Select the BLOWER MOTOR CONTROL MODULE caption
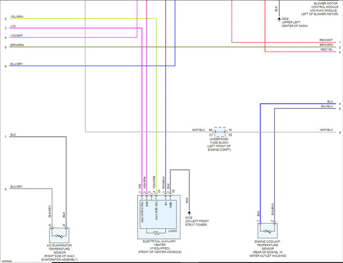The width and height of the screenshot is (343, 263). (325, 5)
